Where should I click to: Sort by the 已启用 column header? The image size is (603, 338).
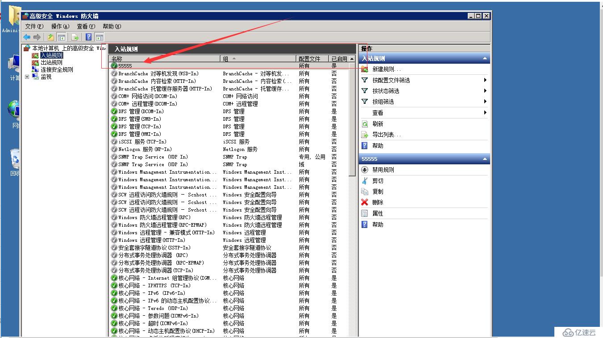(339, 59)
